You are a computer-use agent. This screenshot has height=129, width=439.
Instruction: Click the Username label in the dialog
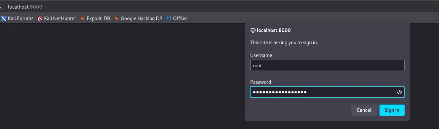(x=261, y=55)
